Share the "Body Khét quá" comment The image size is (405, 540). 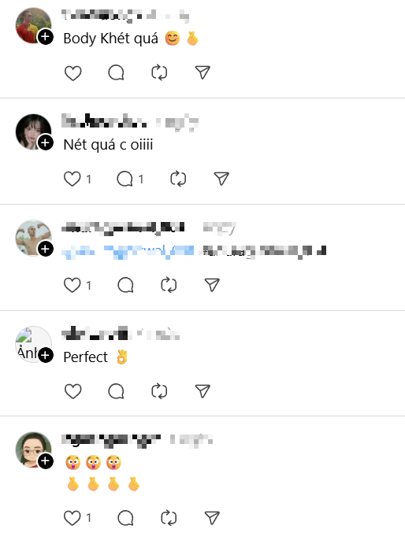pos(202,72)
